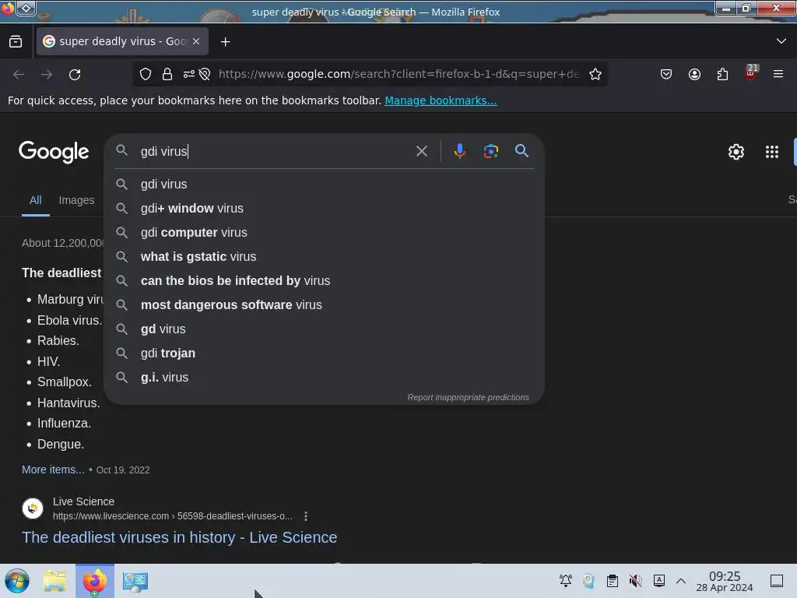Open the Firefox account icon

click(x=694, y=74)
